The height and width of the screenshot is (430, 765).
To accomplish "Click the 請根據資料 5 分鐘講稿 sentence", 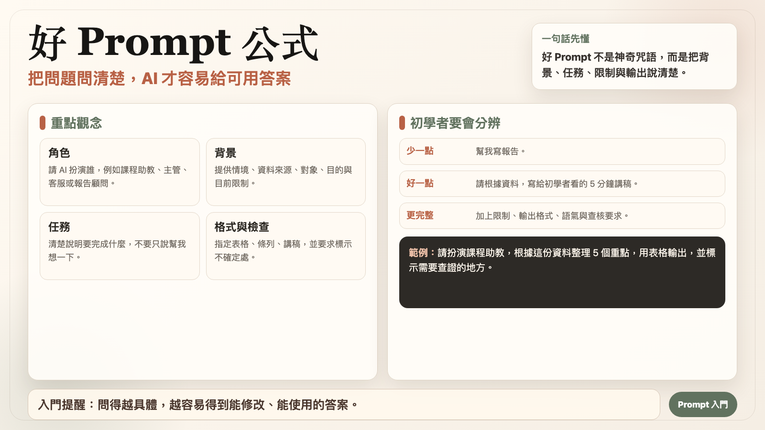I will click(557, 184).
